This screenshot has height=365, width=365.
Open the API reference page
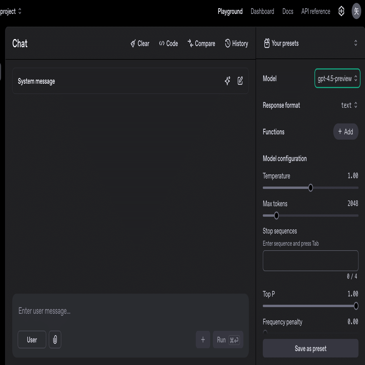[315, 11]
